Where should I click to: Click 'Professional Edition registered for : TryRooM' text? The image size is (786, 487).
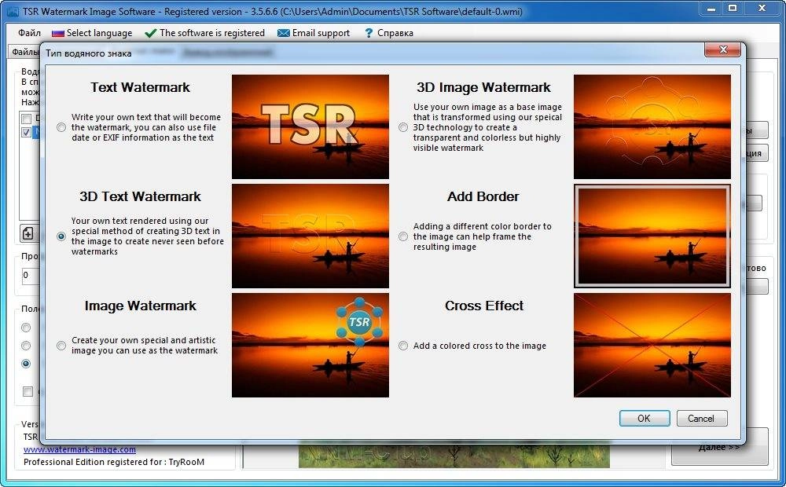coord(114,462)
